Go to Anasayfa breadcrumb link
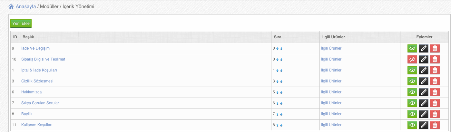 tap(26, 6)
